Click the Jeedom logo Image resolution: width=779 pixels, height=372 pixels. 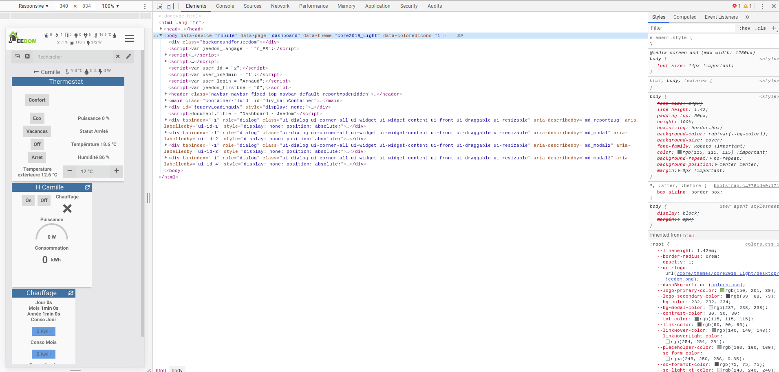(x=22, y=38)
